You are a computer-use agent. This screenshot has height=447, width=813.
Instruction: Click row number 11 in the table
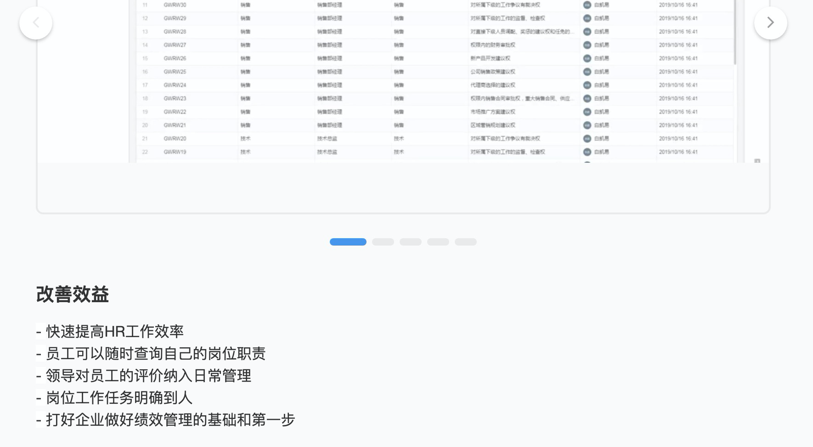tap(145, 5)
